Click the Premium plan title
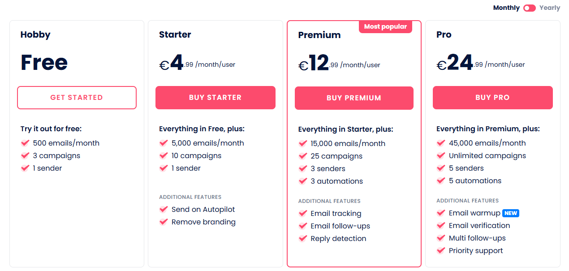Viewport: 569px width, 271px height. (x=319, y=35)
